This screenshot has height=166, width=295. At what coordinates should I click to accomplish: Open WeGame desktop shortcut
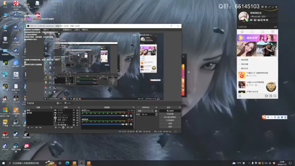(16, 99)
